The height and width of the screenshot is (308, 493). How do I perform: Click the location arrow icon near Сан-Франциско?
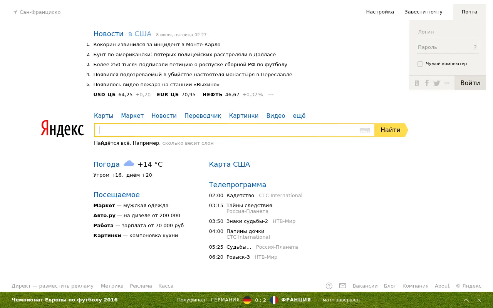click(15, 12)
